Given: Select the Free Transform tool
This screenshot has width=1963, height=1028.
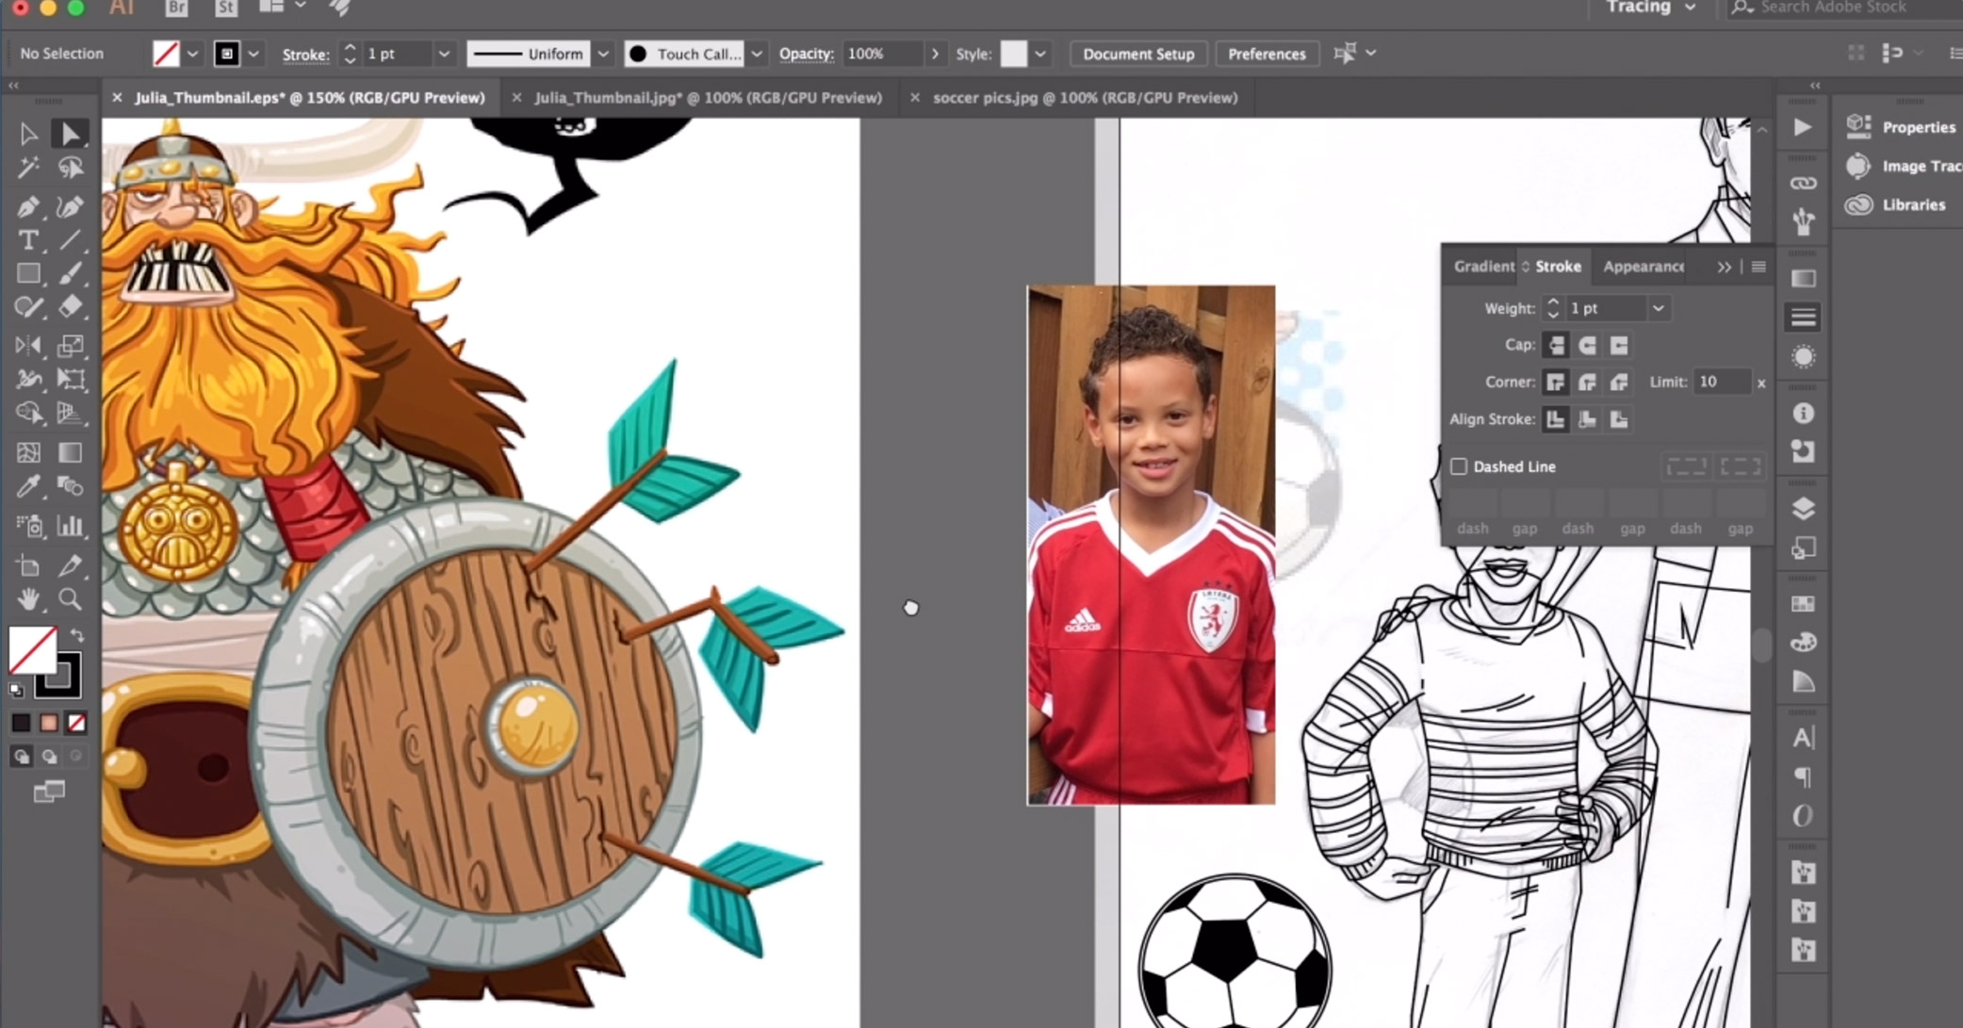Looking at the screenshot, I should click(x=70, y=379).
